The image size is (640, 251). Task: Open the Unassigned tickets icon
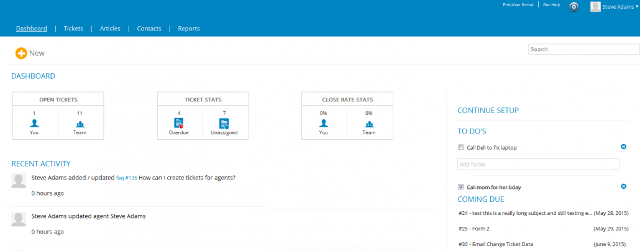(x=224, y=123)
